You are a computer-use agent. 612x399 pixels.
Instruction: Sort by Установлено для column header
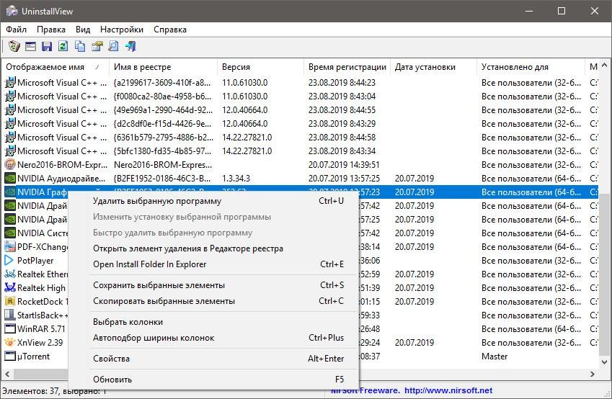[x=531, y=67]
